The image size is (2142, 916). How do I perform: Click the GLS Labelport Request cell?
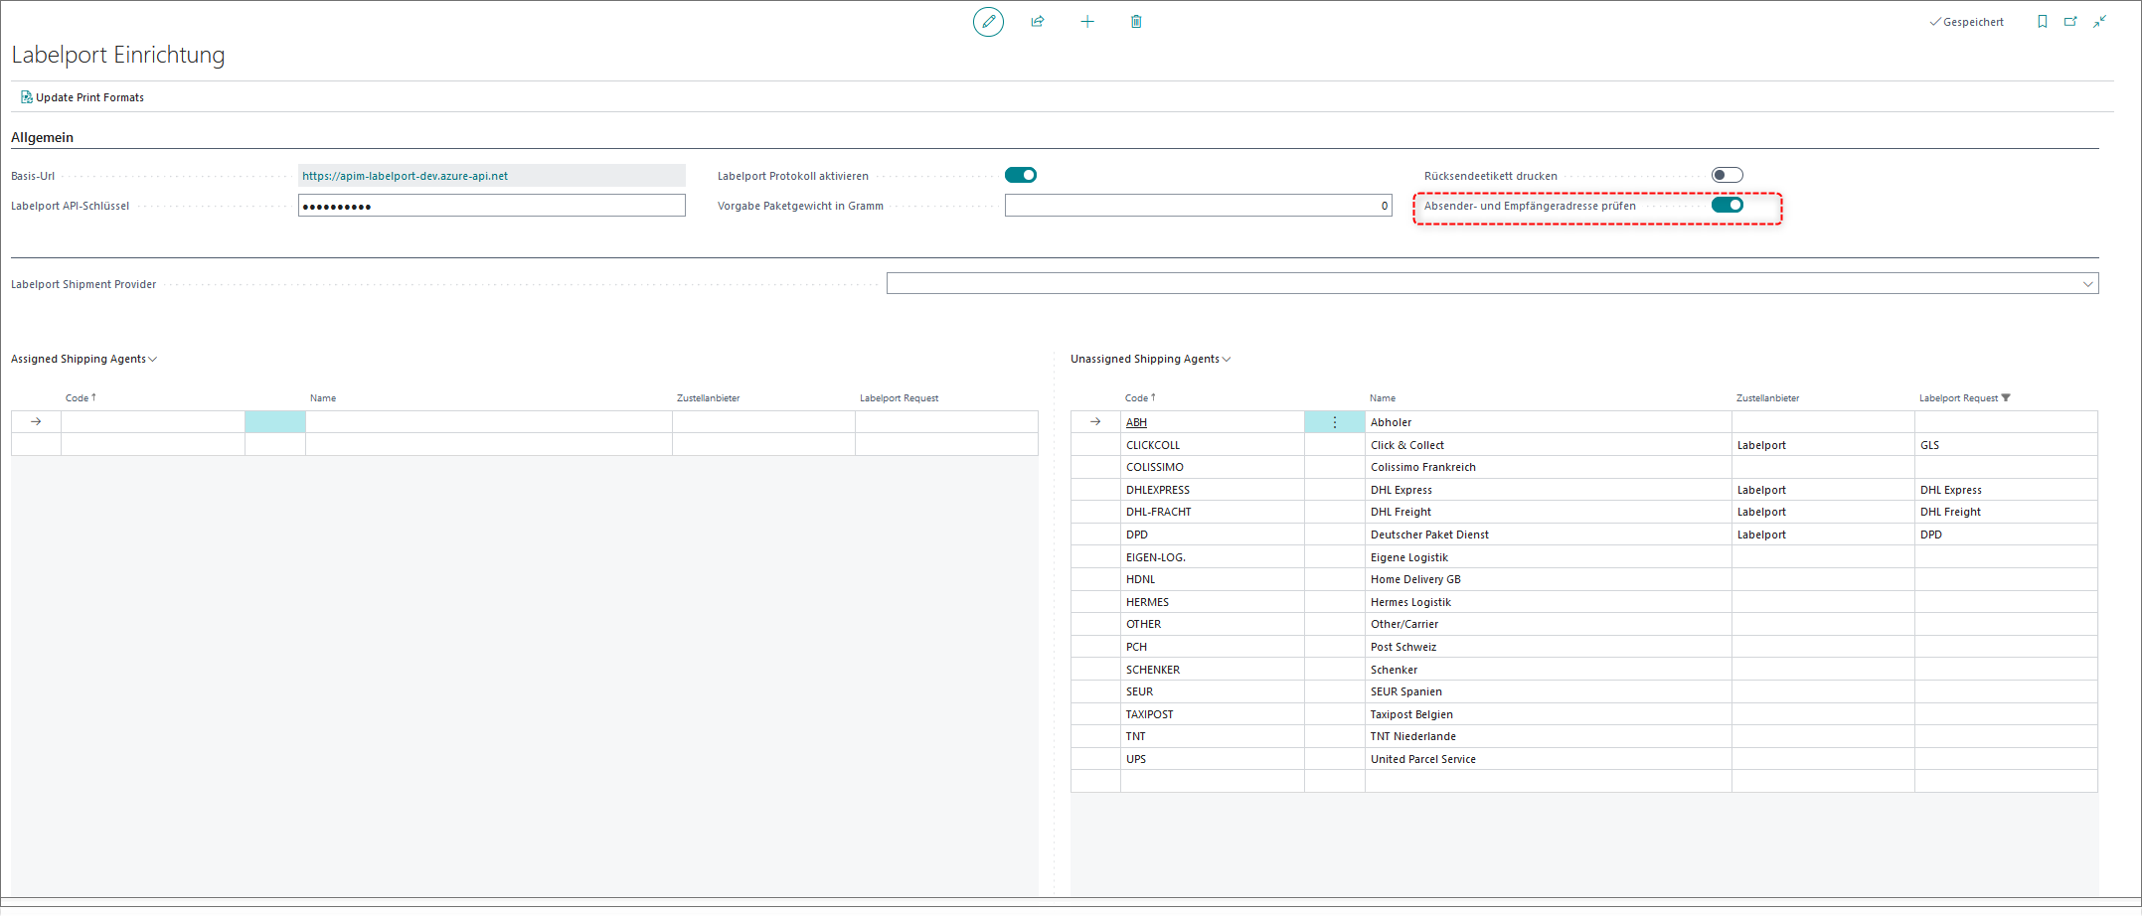click(x=2006, y=445)
